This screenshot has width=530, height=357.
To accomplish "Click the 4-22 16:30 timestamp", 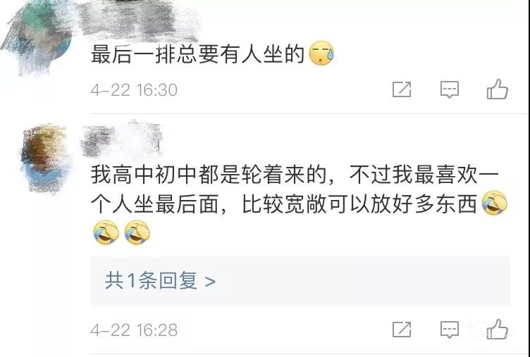I will [134, 90].
